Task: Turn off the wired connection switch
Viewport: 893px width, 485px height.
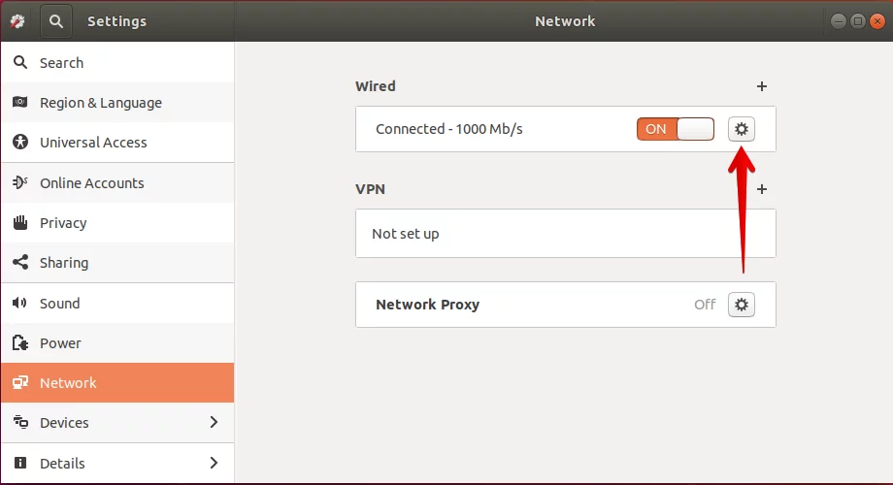Action: tap(676, 129)
